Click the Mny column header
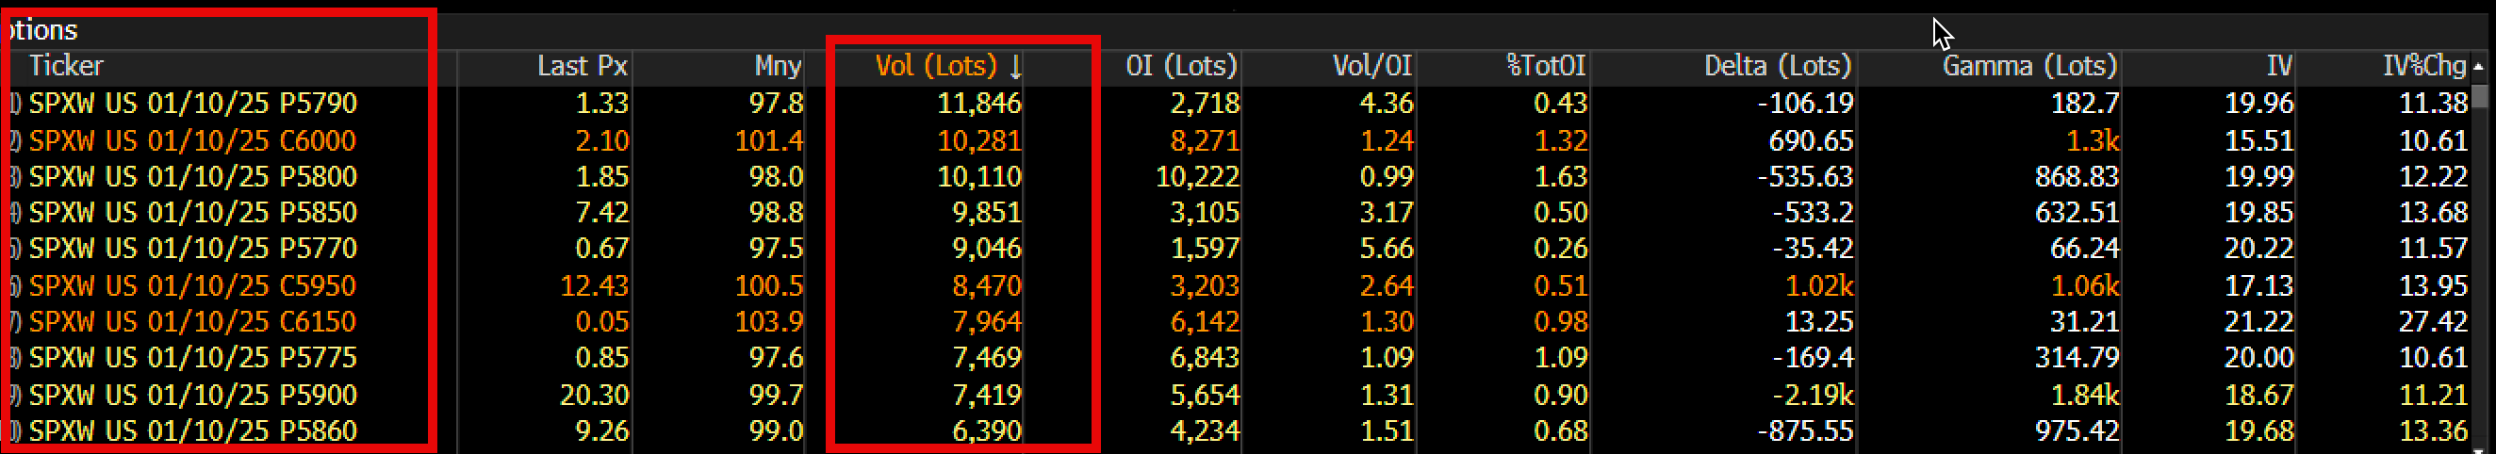The width and height of the screenshot is (2496, 454). 778,66
